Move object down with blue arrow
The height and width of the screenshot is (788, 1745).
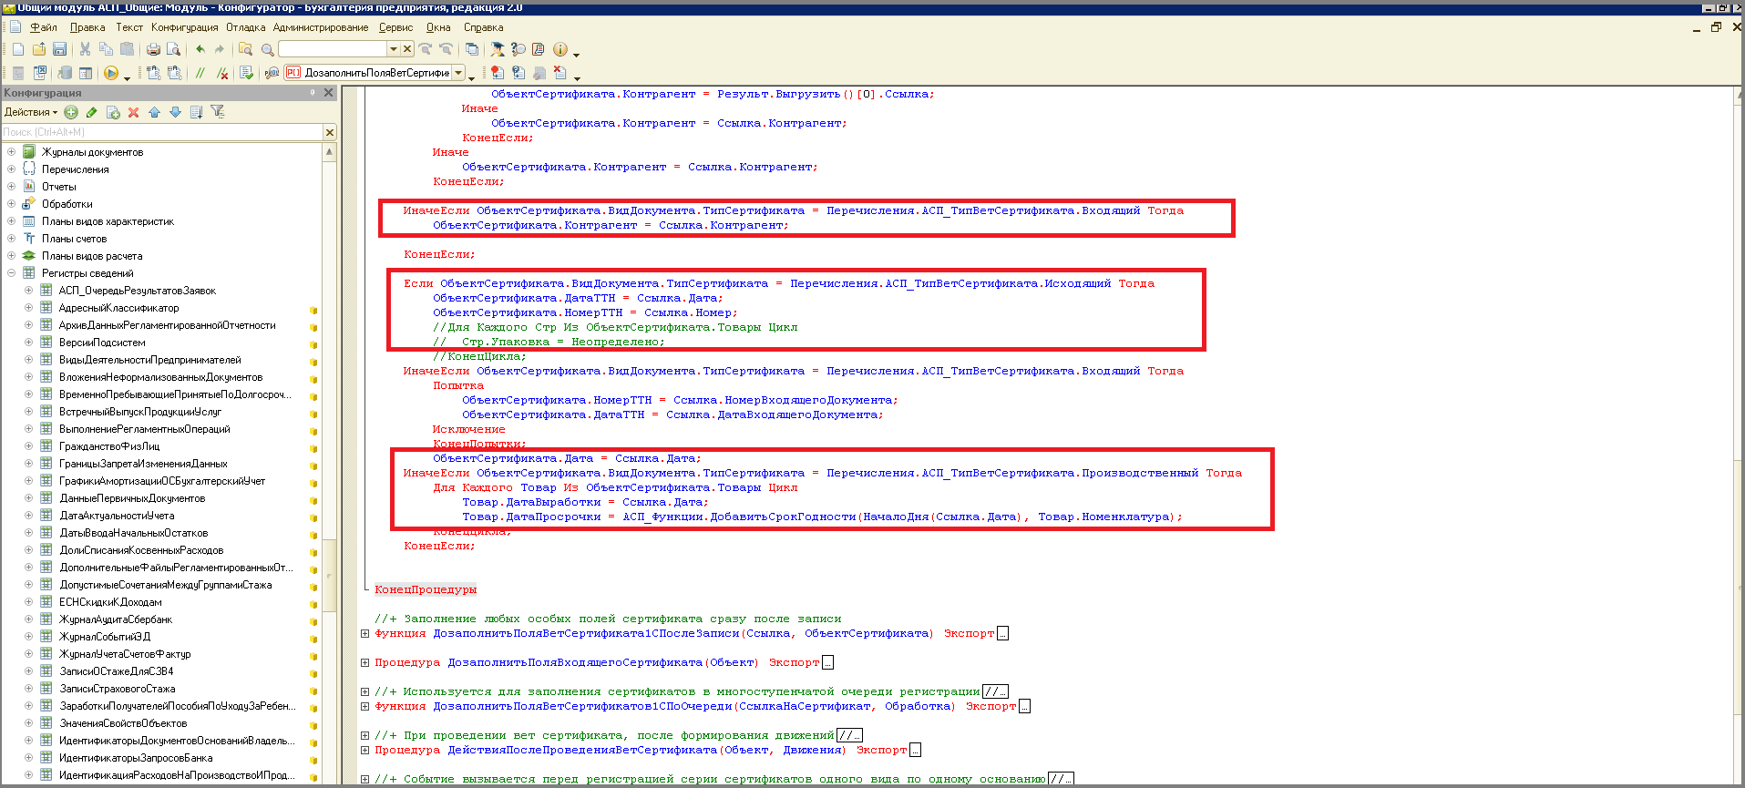(175, 112)
